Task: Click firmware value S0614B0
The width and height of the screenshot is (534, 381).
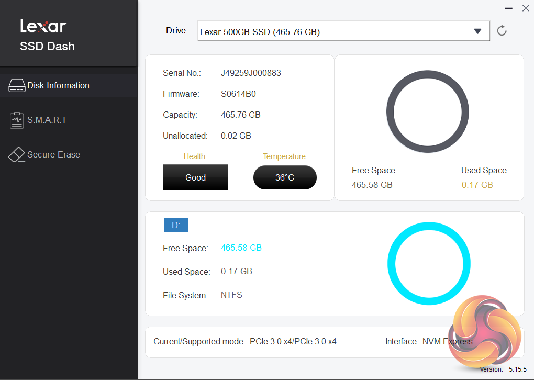Action: pos(238,94)
